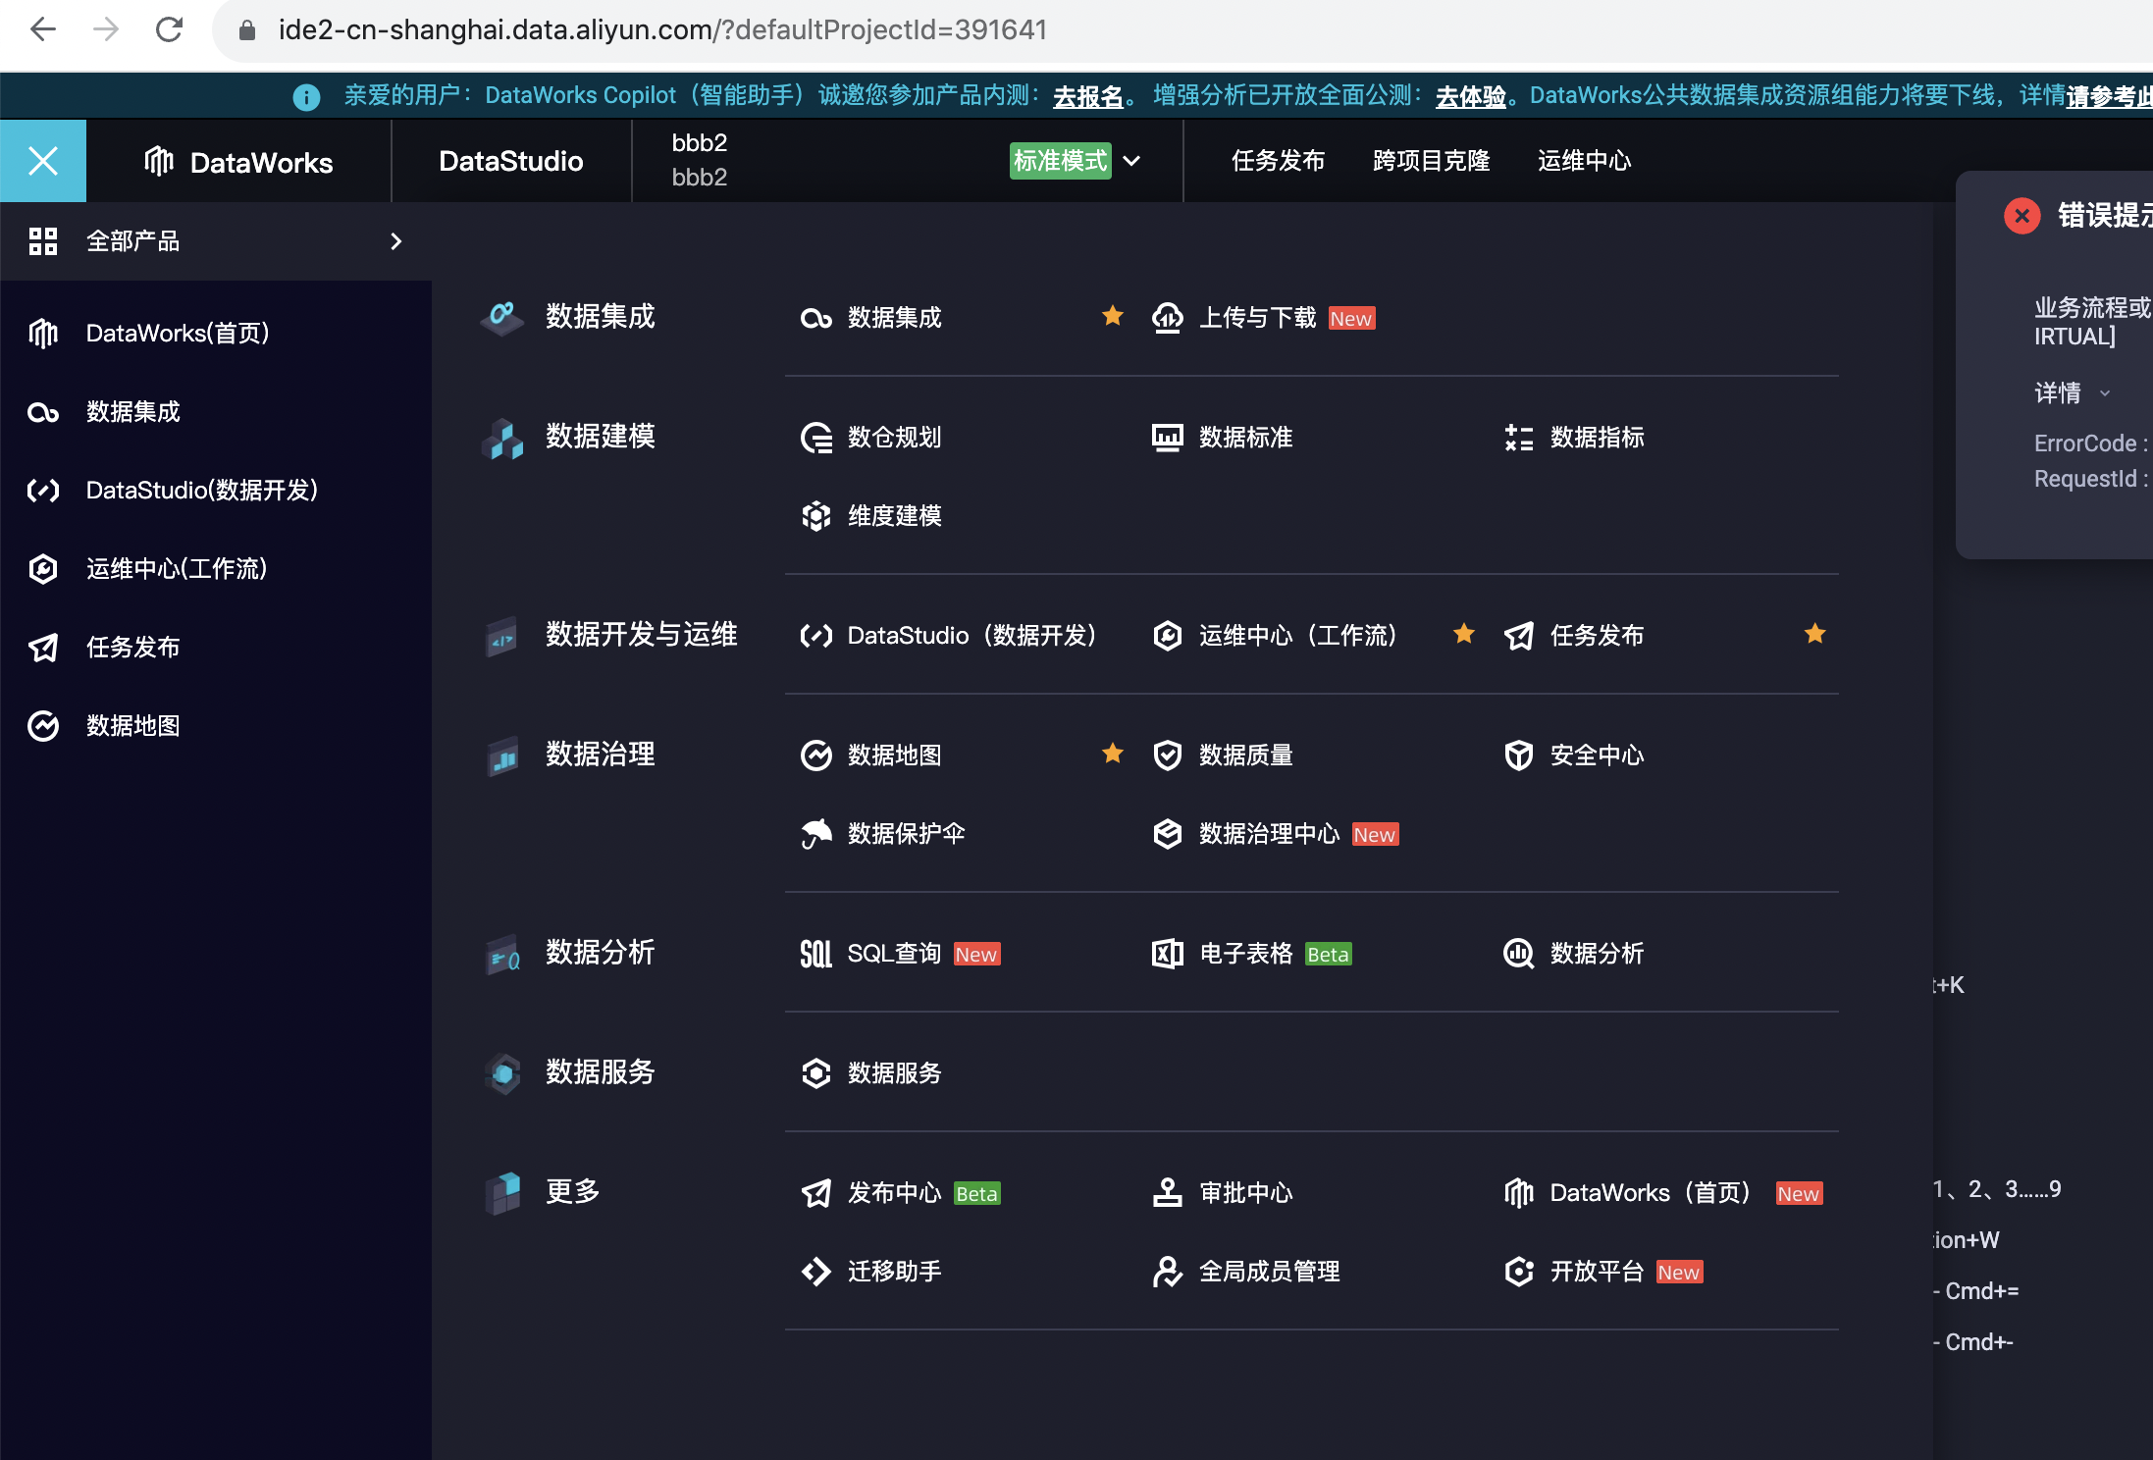Open 数据标准 icon

[x=1167, y=438]
